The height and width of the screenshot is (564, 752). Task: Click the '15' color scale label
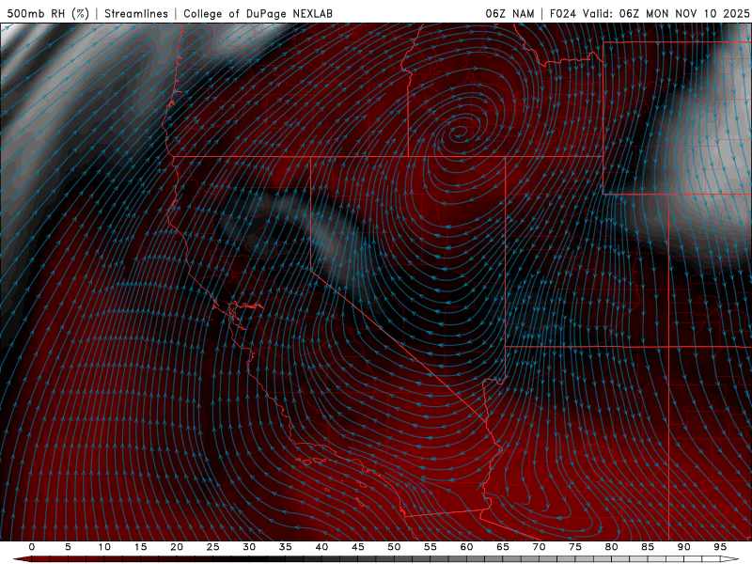140,547
